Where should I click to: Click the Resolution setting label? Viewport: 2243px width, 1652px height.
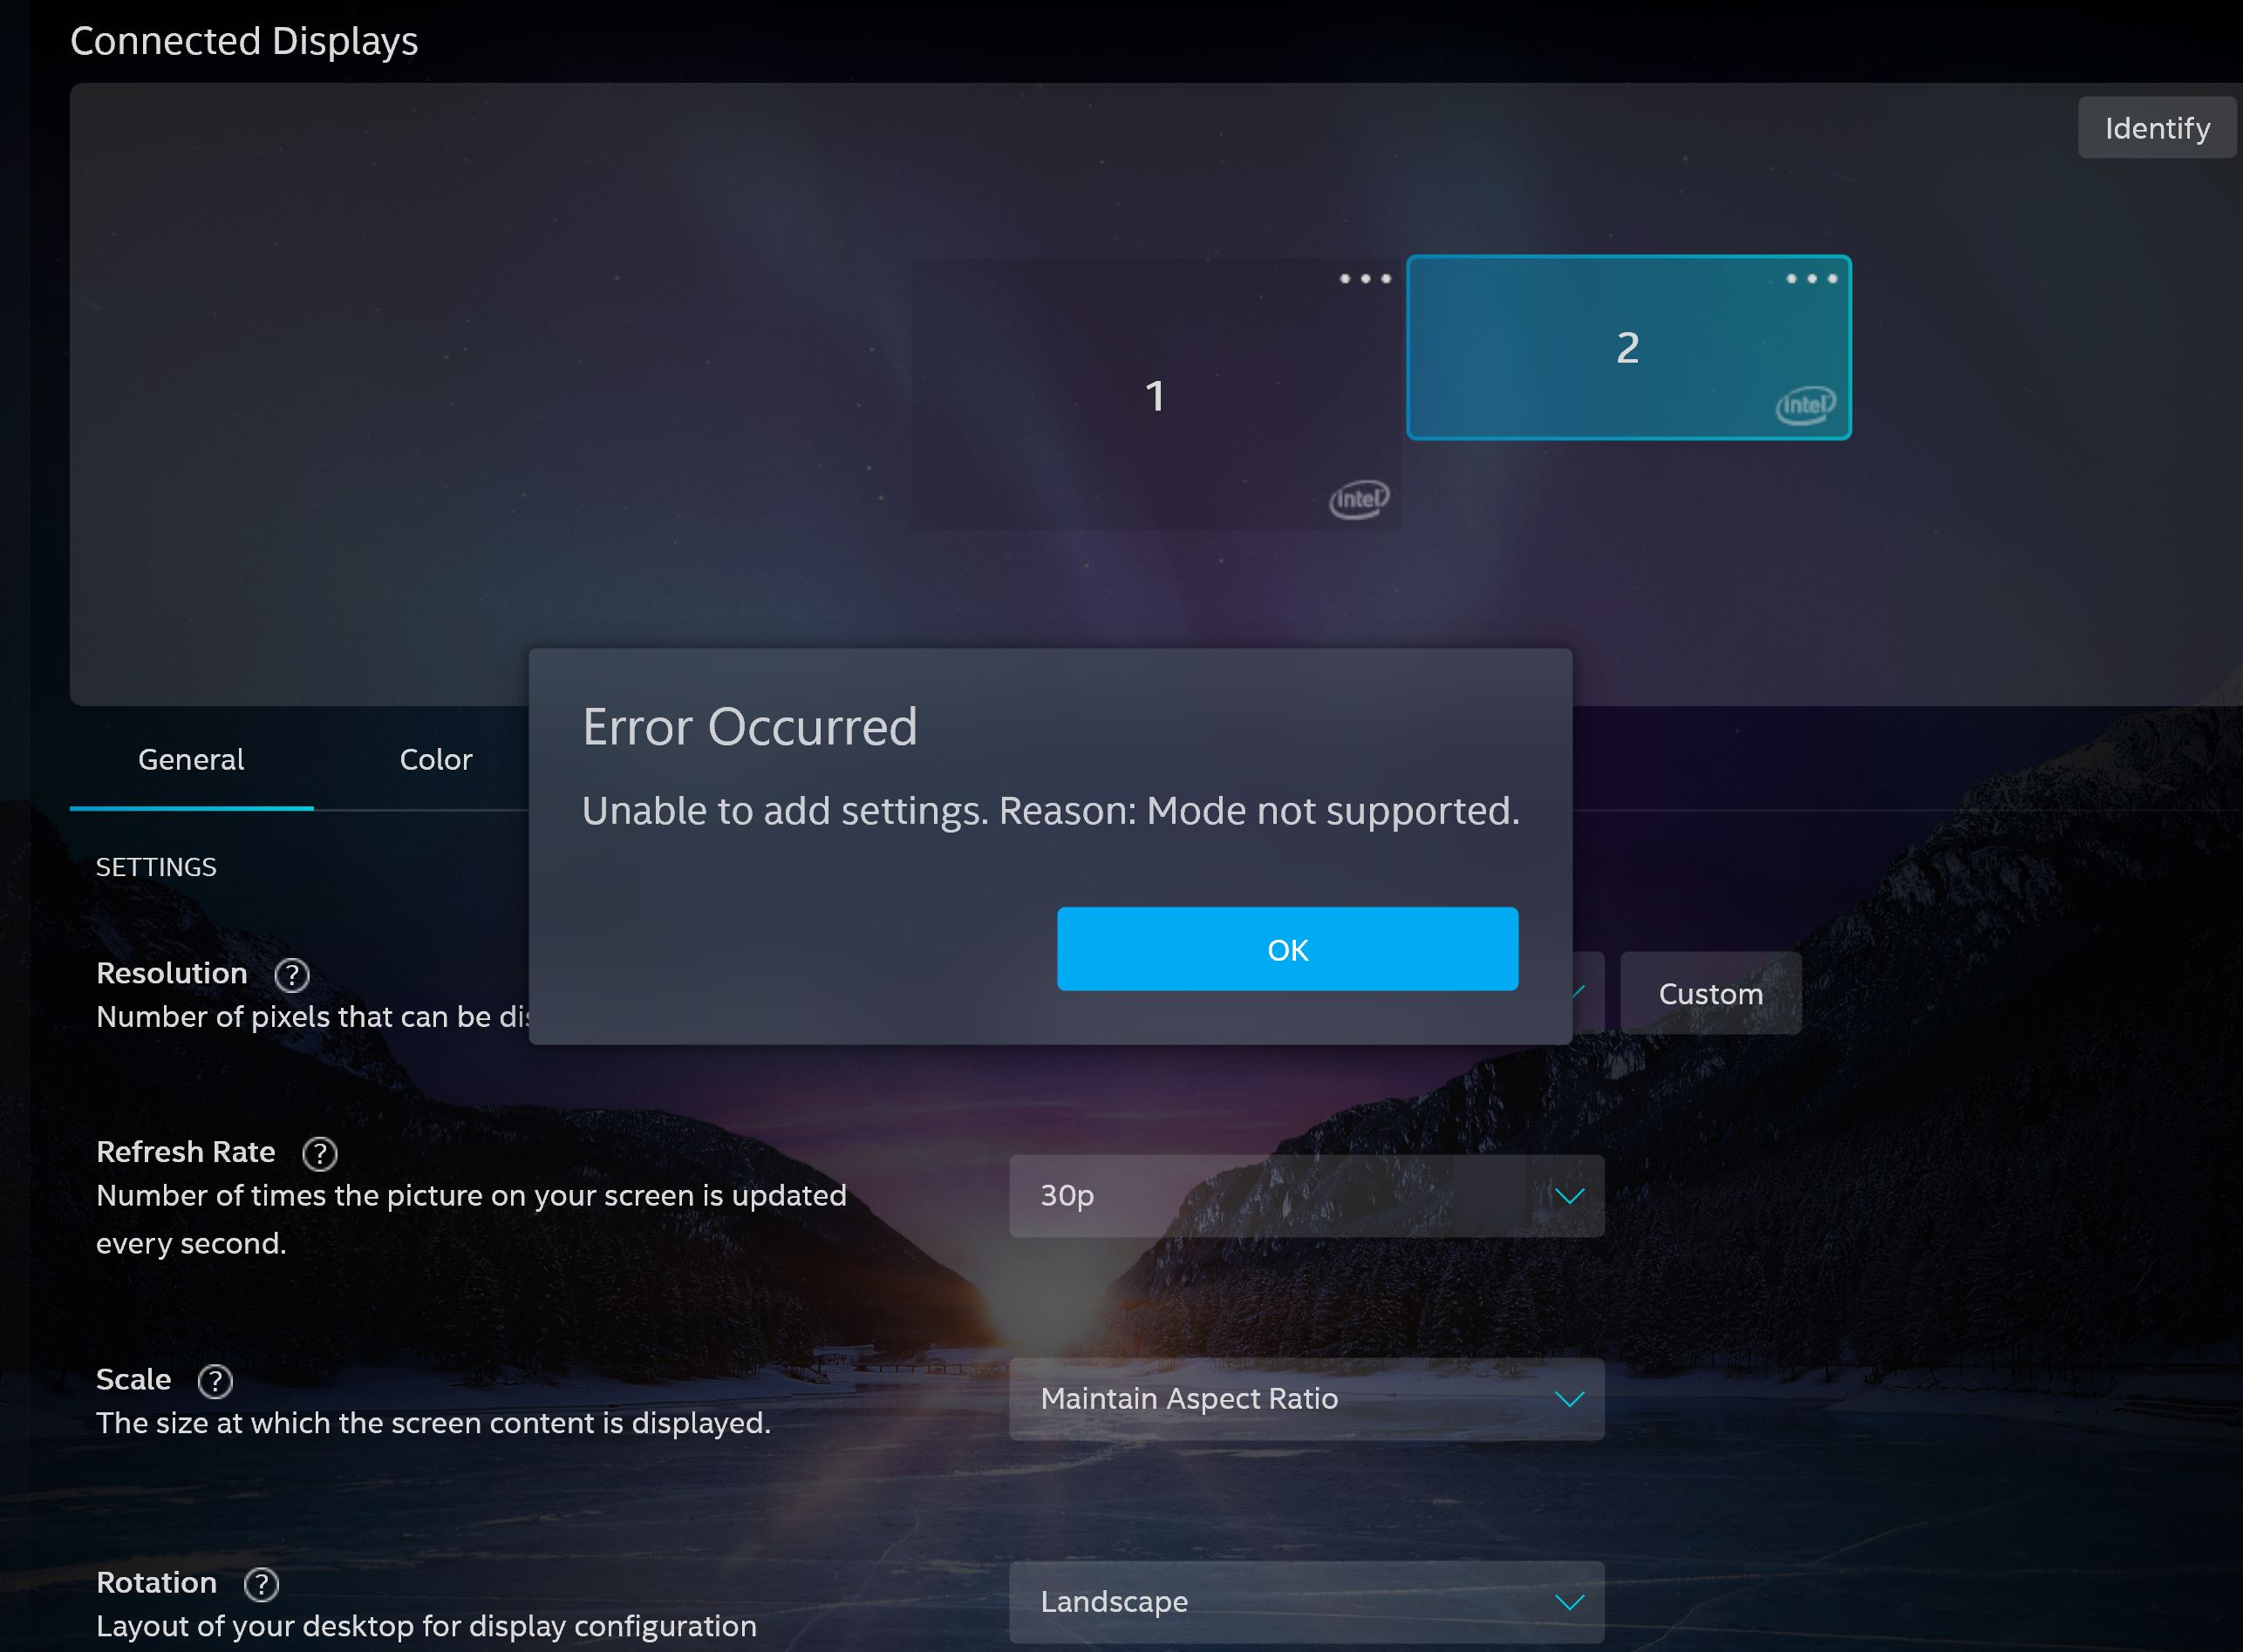click(172, 974)
